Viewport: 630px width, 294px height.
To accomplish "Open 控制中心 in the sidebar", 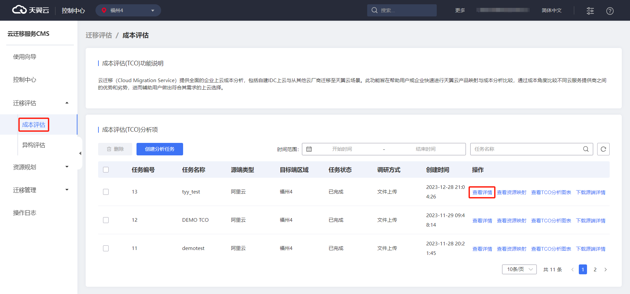I will [25, 80].
